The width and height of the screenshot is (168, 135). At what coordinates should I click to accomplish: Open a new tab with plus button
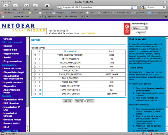tap(87, 16)
